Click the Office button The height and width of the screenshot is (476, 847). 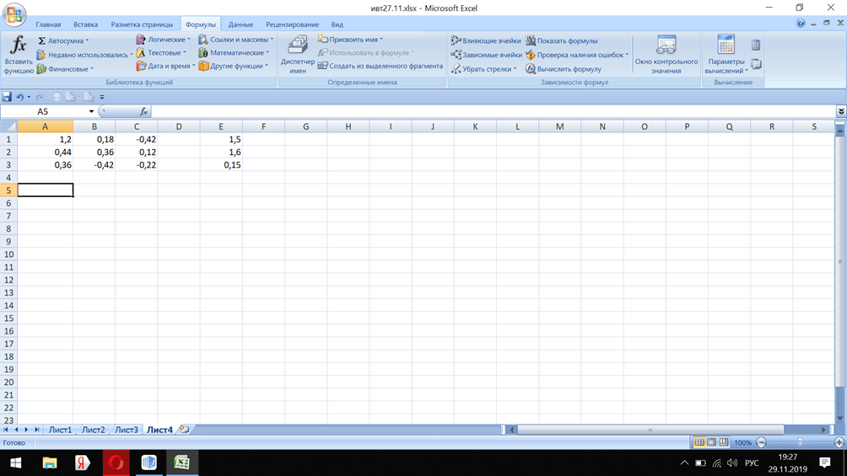click(x=14, y=14)
